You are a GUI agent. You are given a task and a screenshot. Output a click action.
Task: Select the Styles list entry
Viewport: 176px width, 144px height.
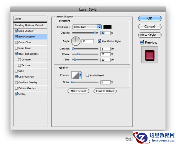tap(30, 19)
